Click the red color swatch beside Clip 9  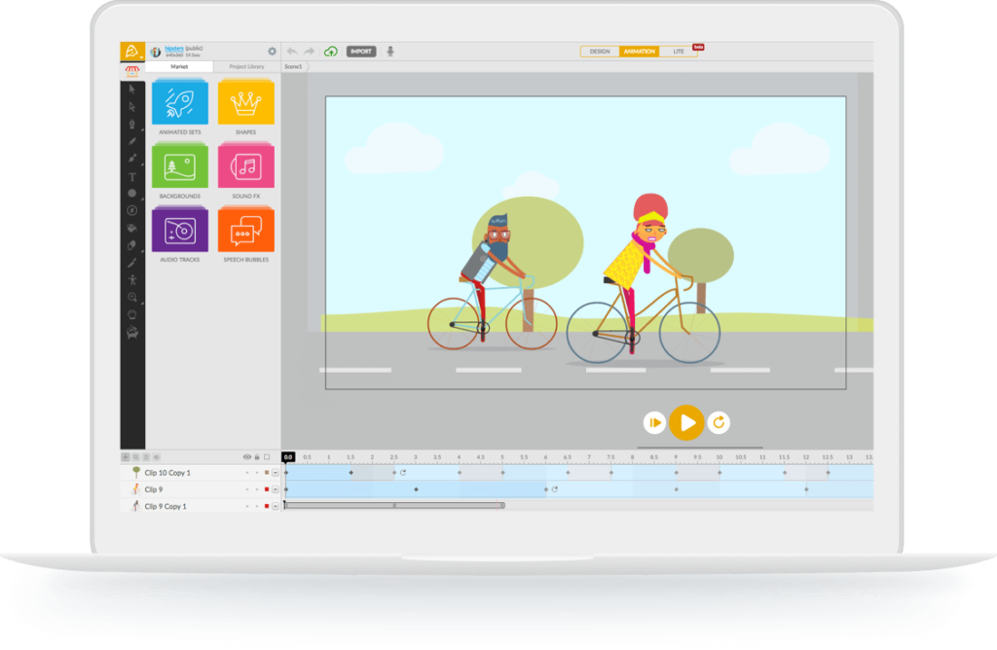click(267, 488)
